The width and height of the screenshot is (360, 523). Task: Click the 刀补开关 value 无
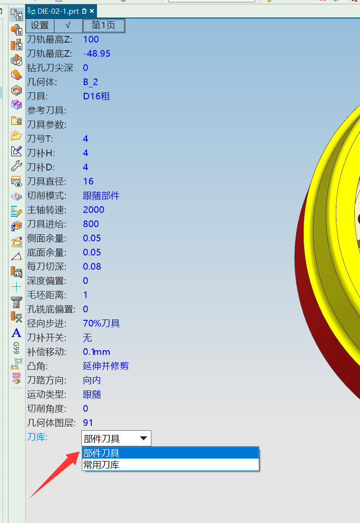88,338
